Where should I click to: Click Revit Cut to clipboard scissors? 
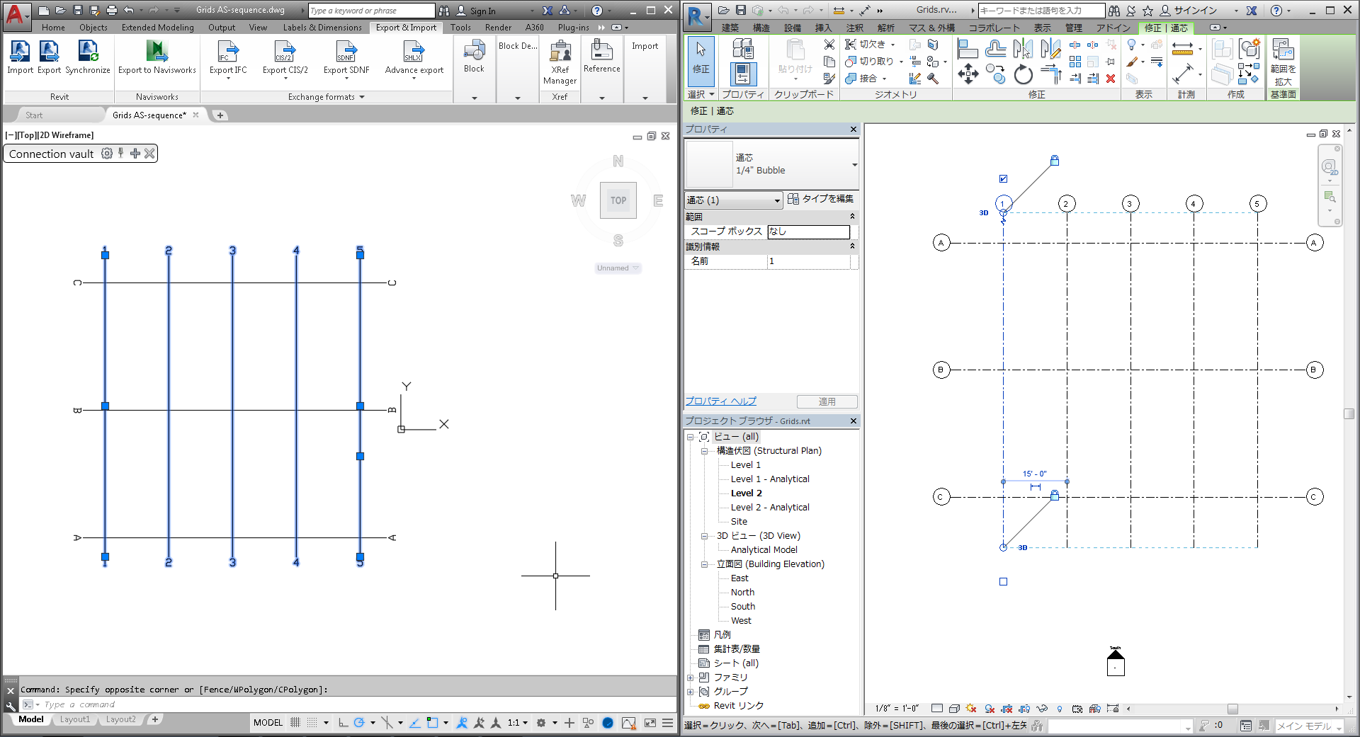click(829, 44)
